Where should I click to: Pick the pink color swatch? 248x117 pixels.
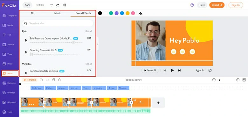click(x=133, y=13)
